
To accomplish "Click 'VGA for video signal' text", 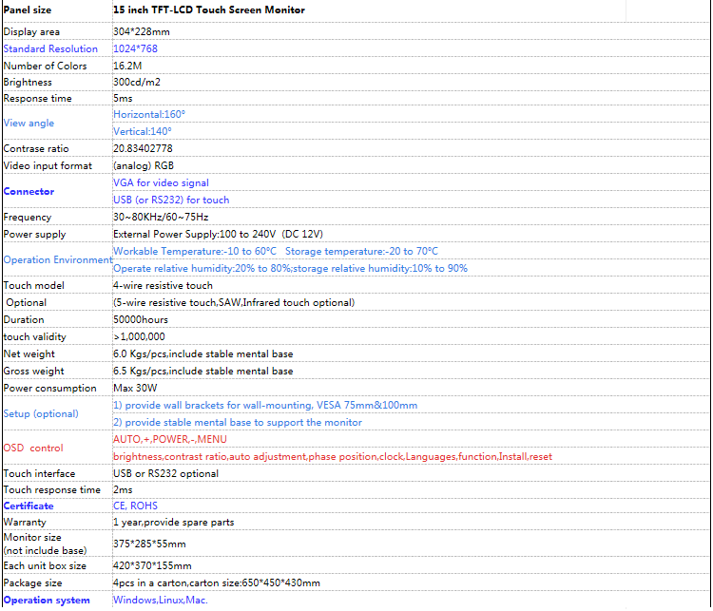I will click(161, 183).
